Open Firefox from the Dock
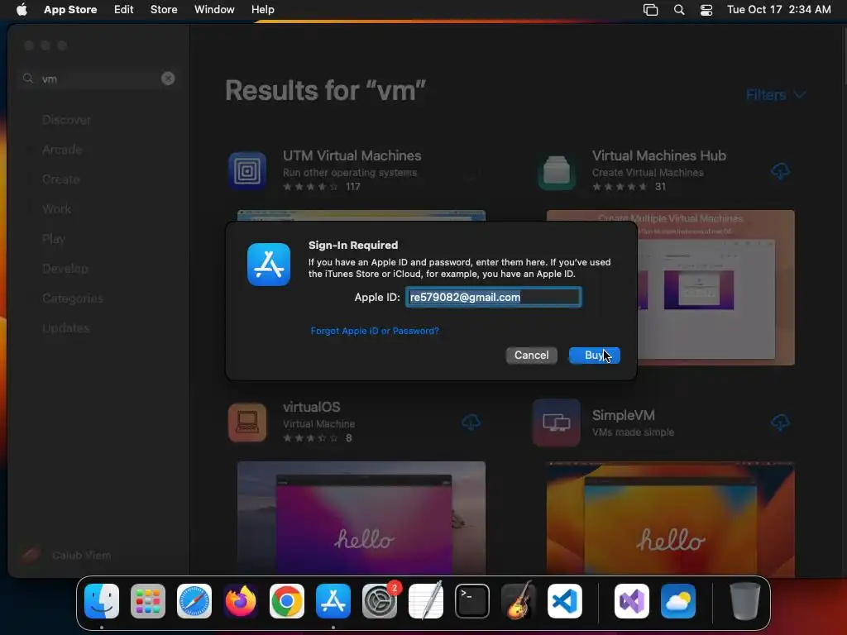The image size is (847, 635). (241, 601)
